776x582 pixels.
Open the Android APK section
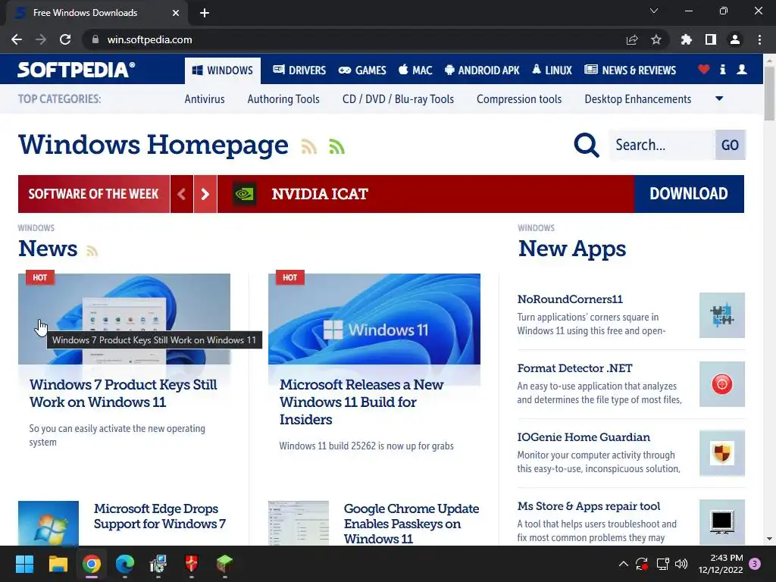[482, 70]
